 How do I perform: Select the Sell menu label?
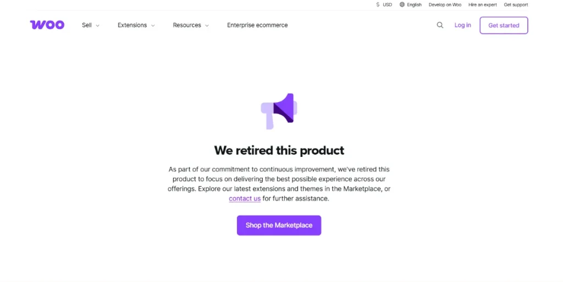click(x=87, y=25)
